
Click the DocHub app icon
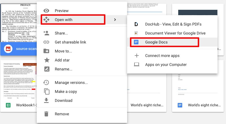(136, 24)
